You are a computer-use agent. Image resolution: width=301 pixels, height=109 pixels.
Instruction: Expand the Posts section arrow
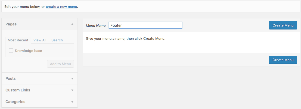coord(72,78)
